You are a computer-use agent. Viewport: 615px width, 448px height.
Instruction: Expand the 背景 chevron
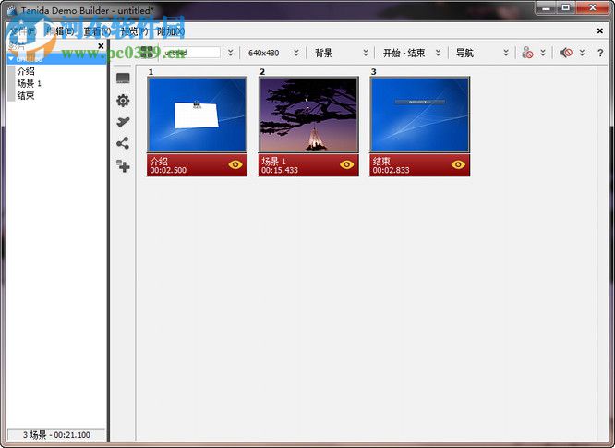coord(366,53)
